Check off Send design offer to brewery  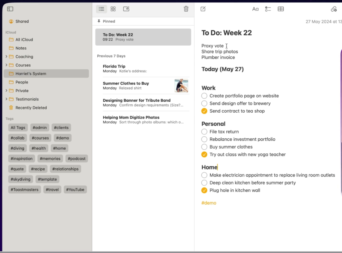tap(204, 103)
